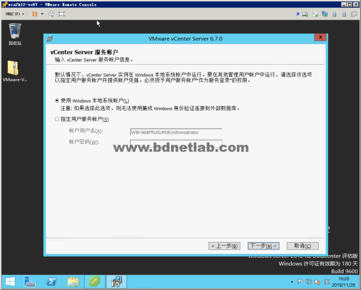The height and width of the screenshot is (290, 361).
Task: Click the green VMware taskbar icon
Action: (95, 282)
